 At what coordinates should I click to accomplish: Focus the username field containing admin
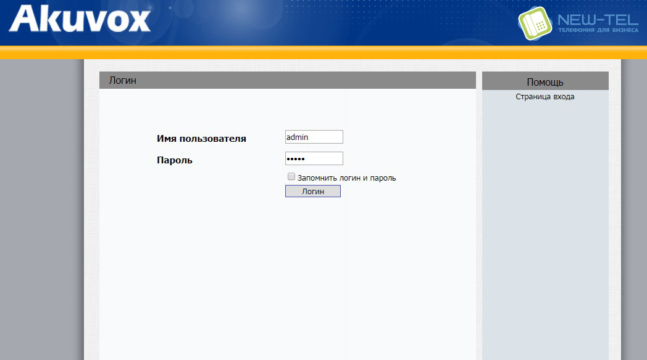[314, 137]
